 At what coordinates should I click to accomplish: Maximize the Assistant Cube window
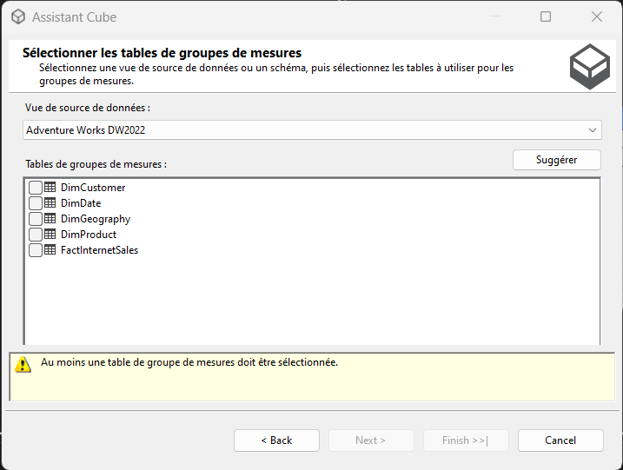point(546,17)
